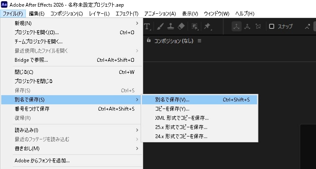This screenshot has width=316, height=169.
Task: Toggle the composition panel lock icon
Action: coord(149,40)
